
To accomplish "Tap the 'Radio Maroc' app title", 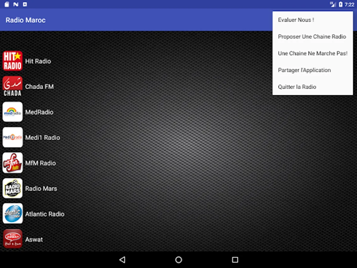I will [x=26, y=20].
